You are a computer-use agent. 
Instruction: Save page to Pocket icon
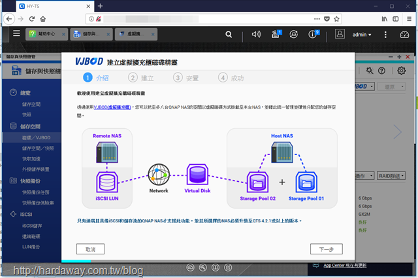[x=327, y=19]
